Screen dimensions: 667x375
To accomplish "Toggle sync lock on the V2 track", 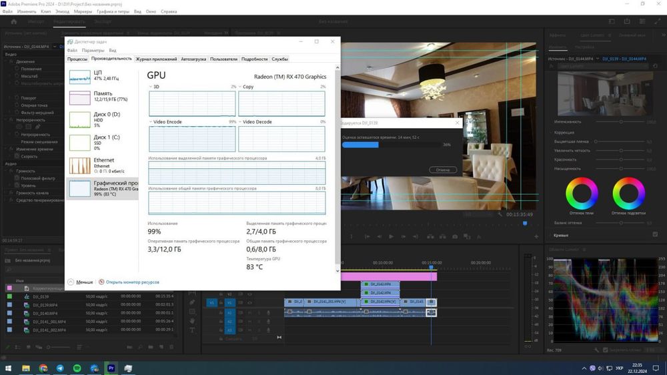I will 240,294.
